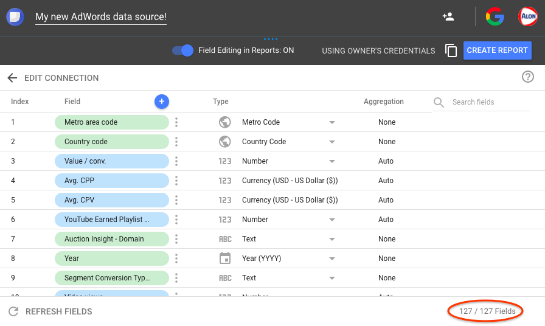This screenshot has width=545, height=326.
Task: Expand the Number type dropdown for Value / conv.
Action: 332,161
